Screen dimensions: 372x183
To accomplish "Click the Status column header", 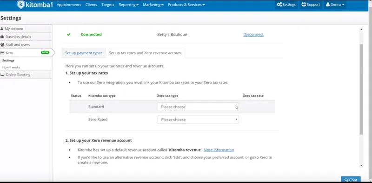I will pos(76,96).
